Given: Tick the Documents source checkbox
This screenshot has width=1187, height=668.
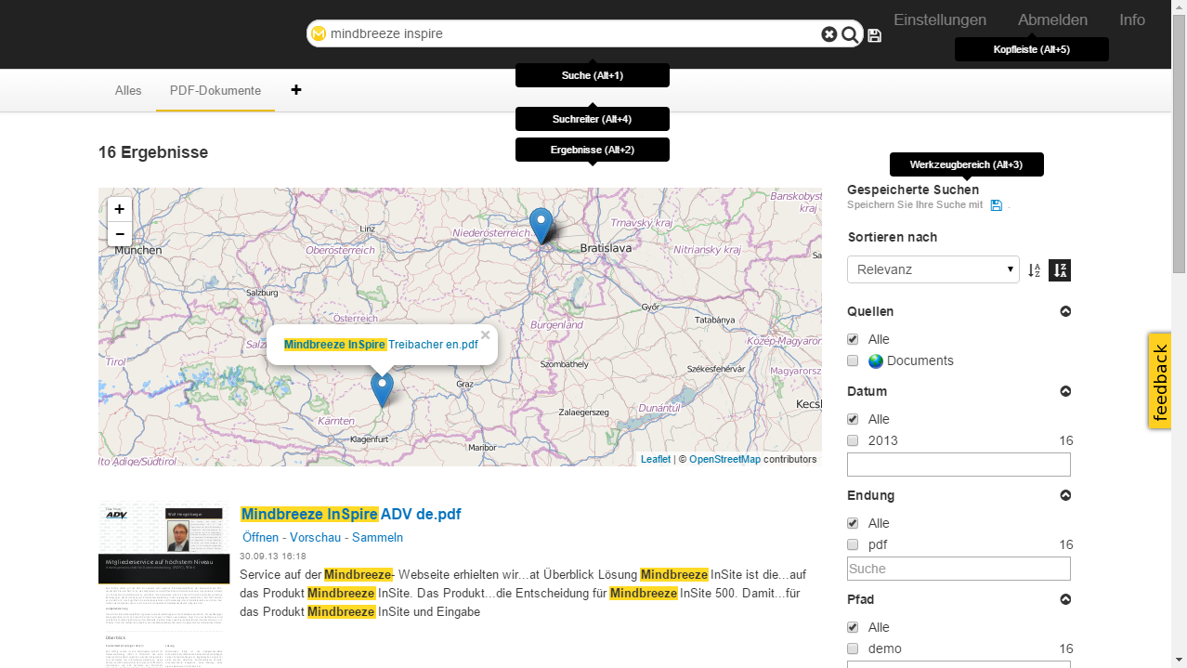Looking at the screenshot, I should tap(853, 360).
